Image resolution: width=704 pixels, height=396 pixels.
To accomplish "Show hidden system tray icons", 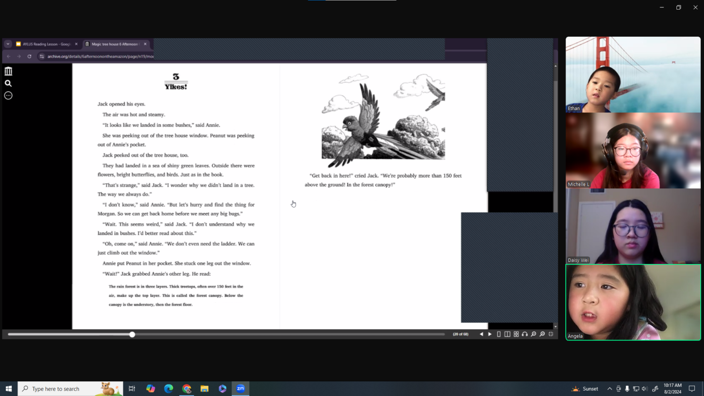I will point(610,389).
